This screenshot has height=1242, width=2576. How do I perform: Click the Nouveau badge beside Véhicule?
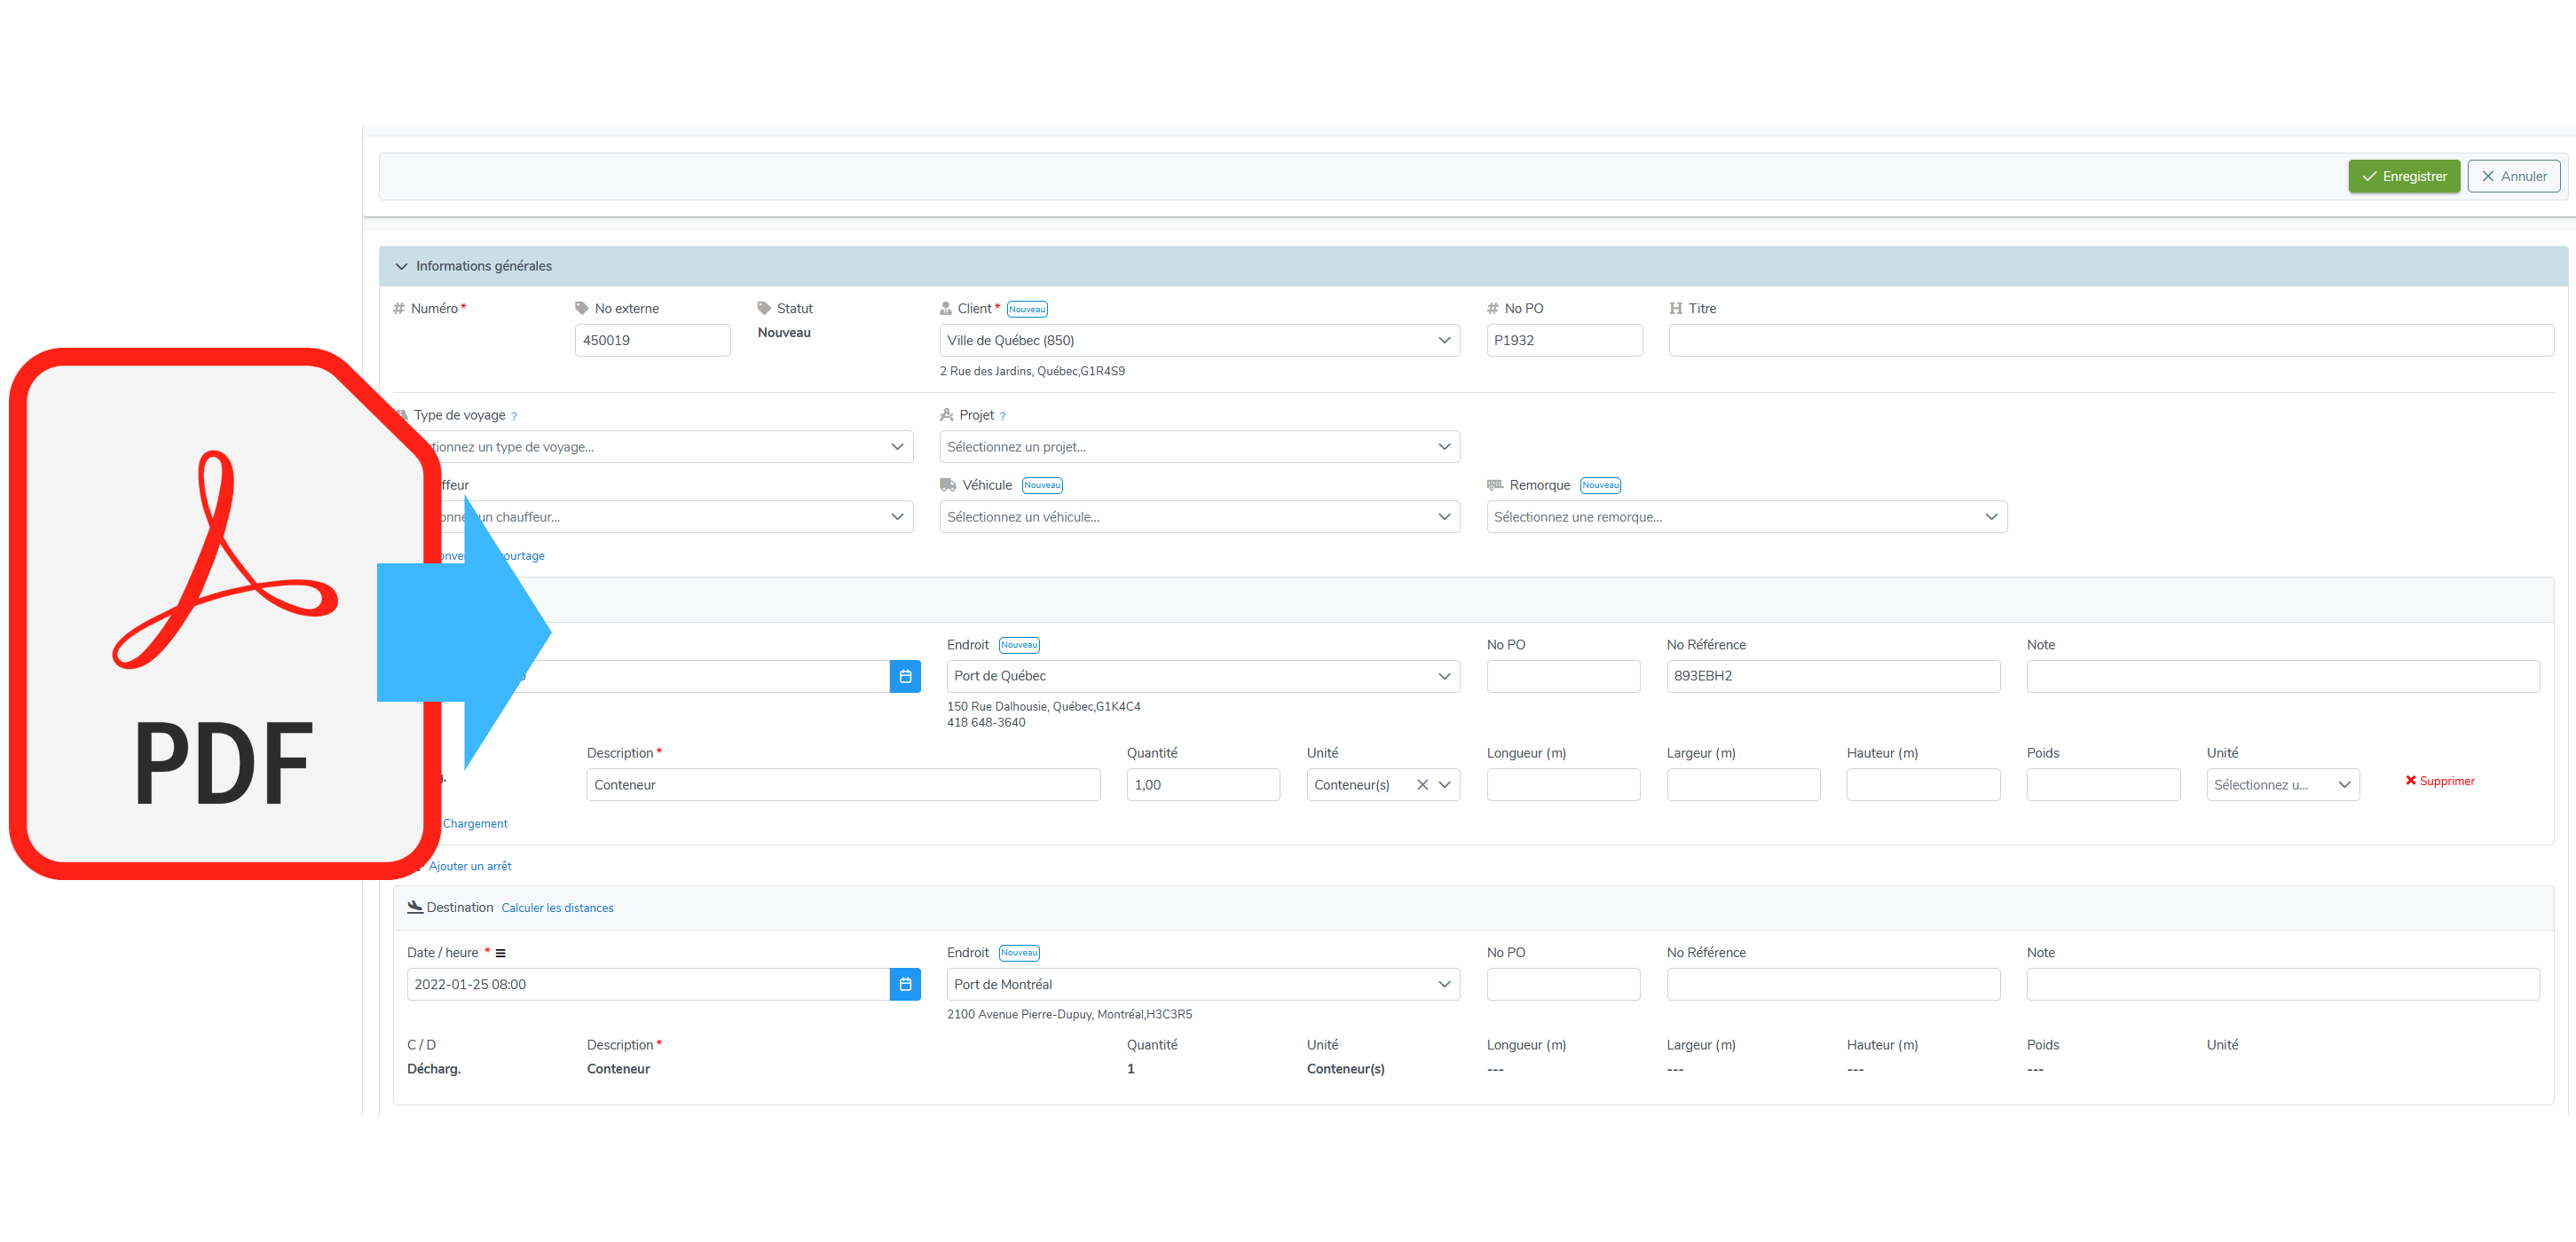[x=1042, y=485]
